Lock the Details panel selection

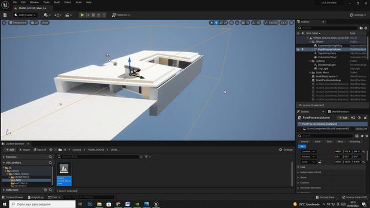pos(365,118)
